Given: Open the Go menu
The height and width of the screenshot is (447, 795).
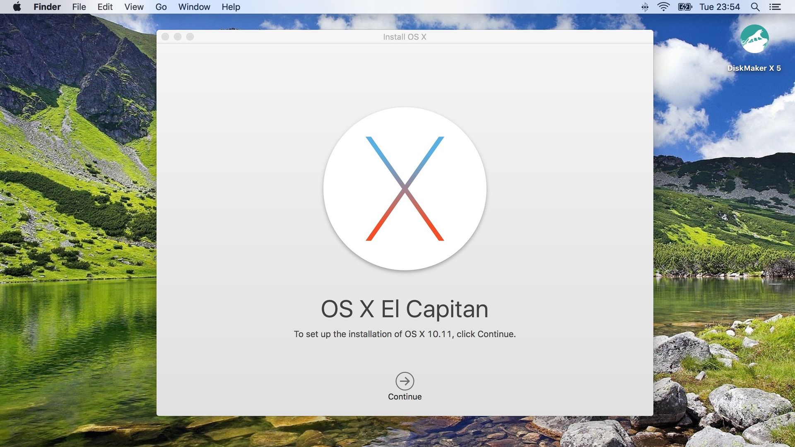Looking at the screenshot, I should tap(161, 7).
